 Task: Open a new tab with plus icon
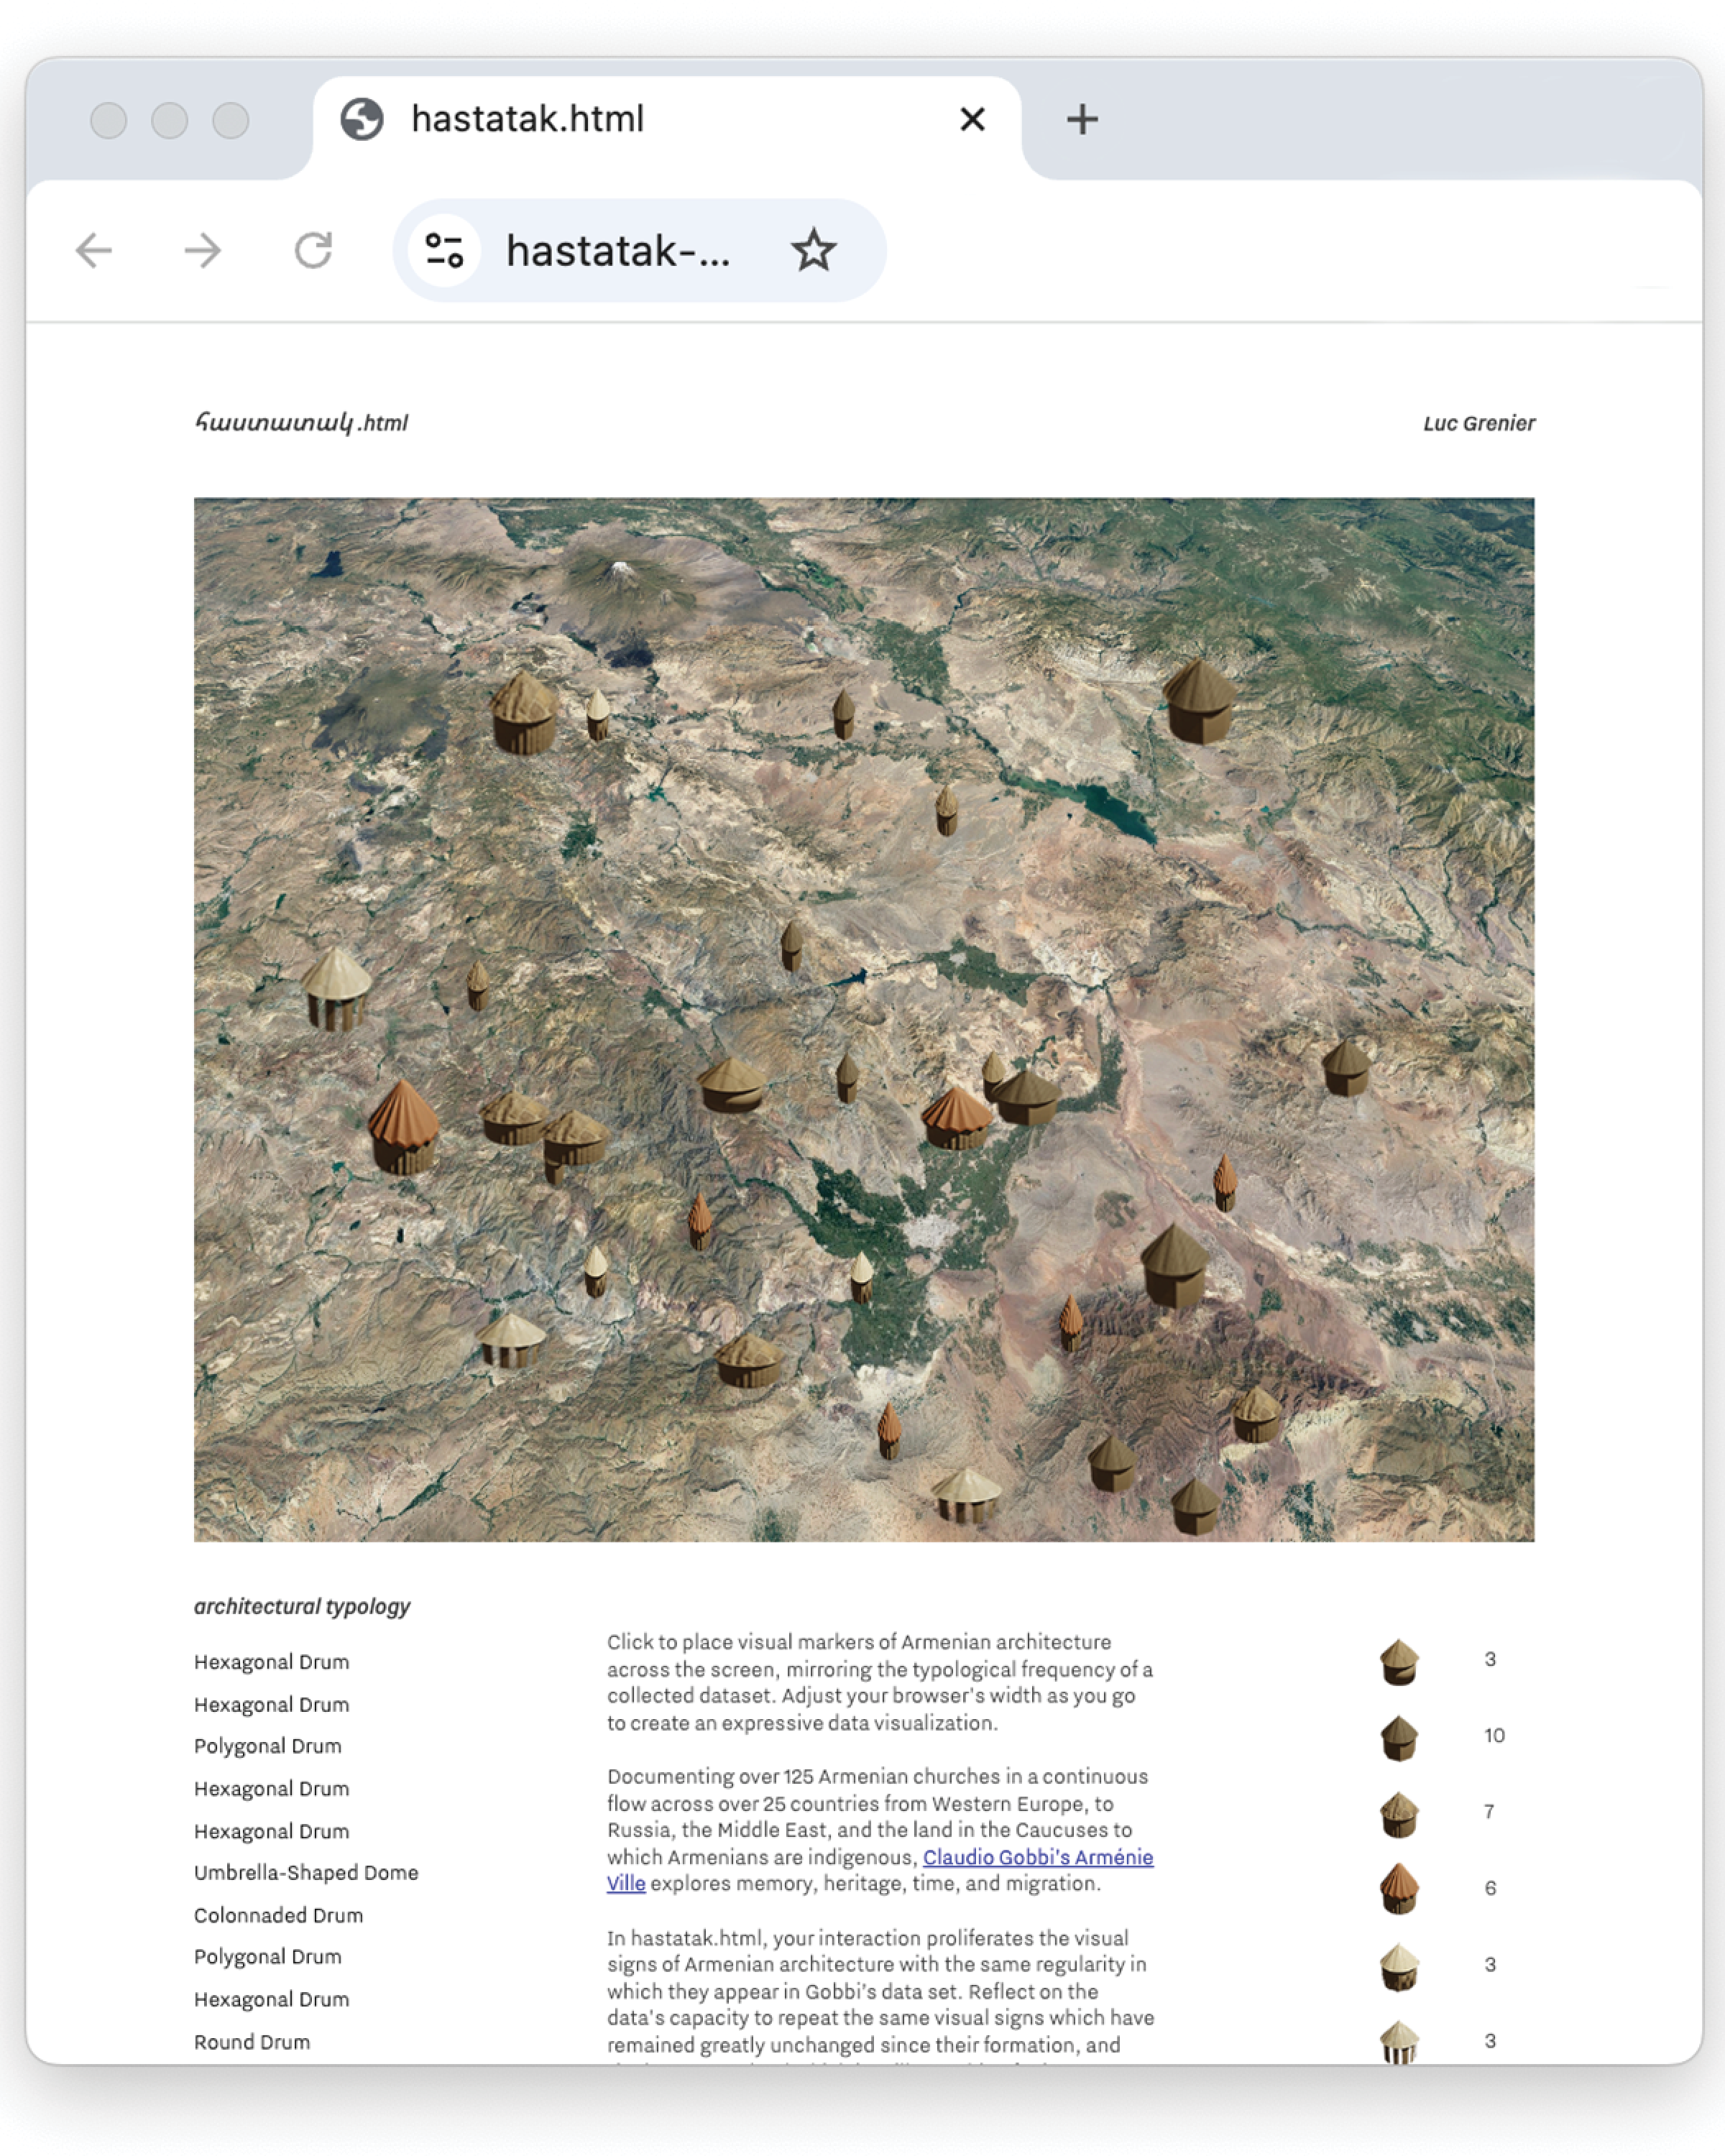pyautogui.click(x=1081, y=120)
